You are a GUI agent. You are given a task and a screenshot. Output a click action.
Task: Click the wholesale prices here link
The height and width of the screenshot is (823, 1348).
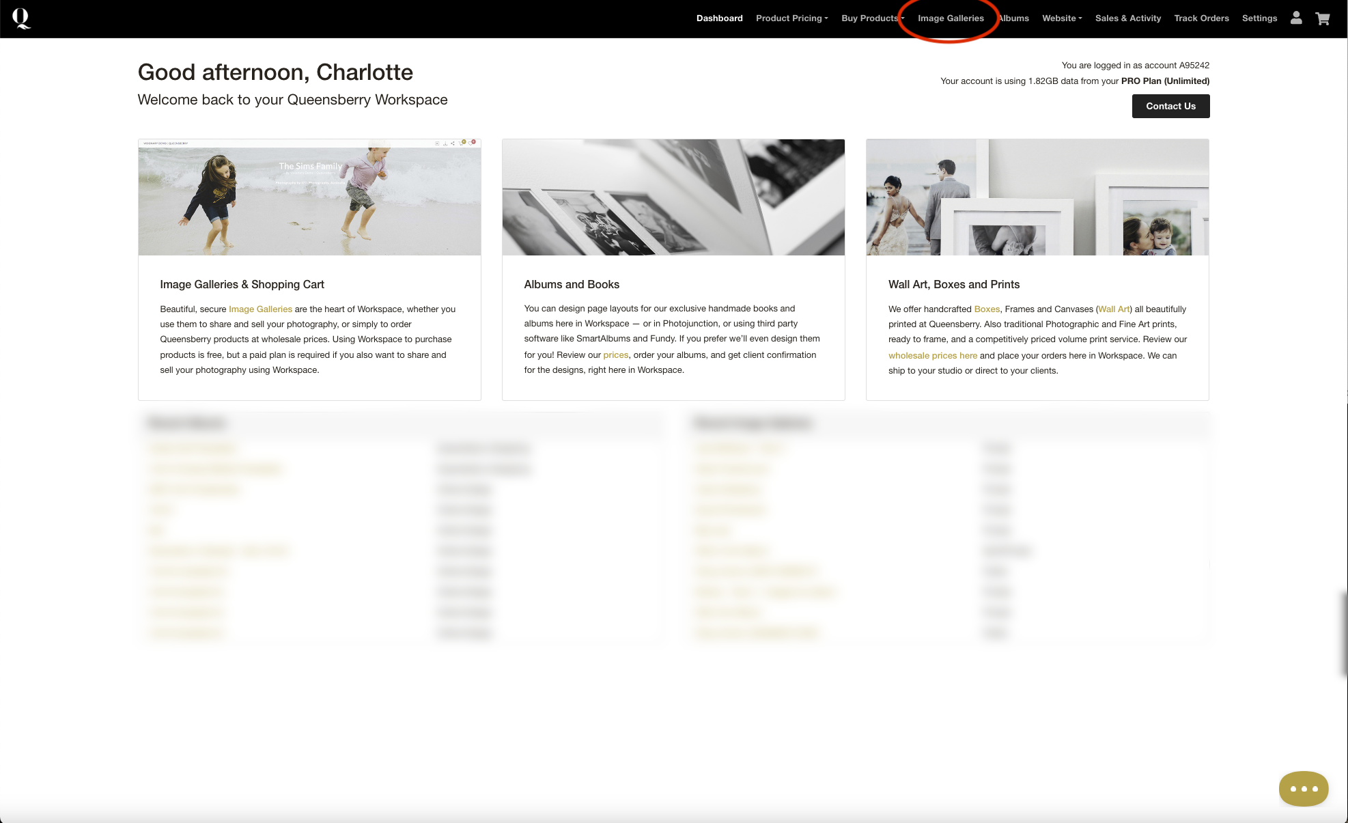(932, 356)
